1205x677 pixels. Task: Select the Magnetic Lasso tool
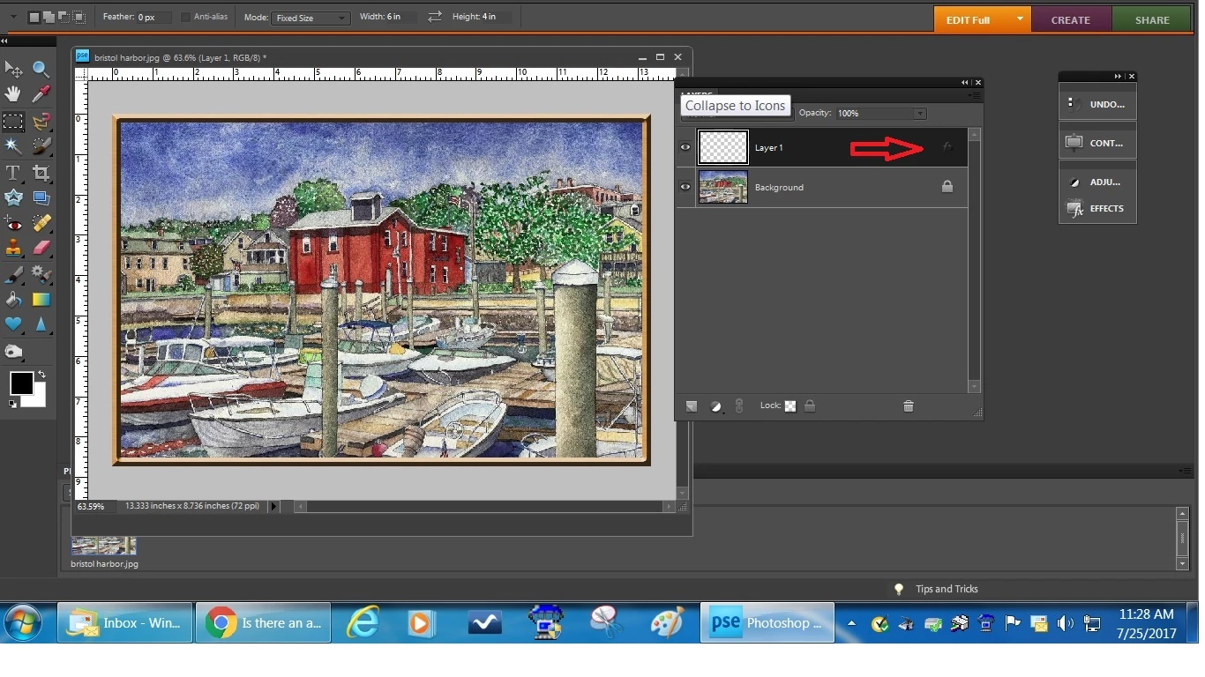[x=41, y=121]
